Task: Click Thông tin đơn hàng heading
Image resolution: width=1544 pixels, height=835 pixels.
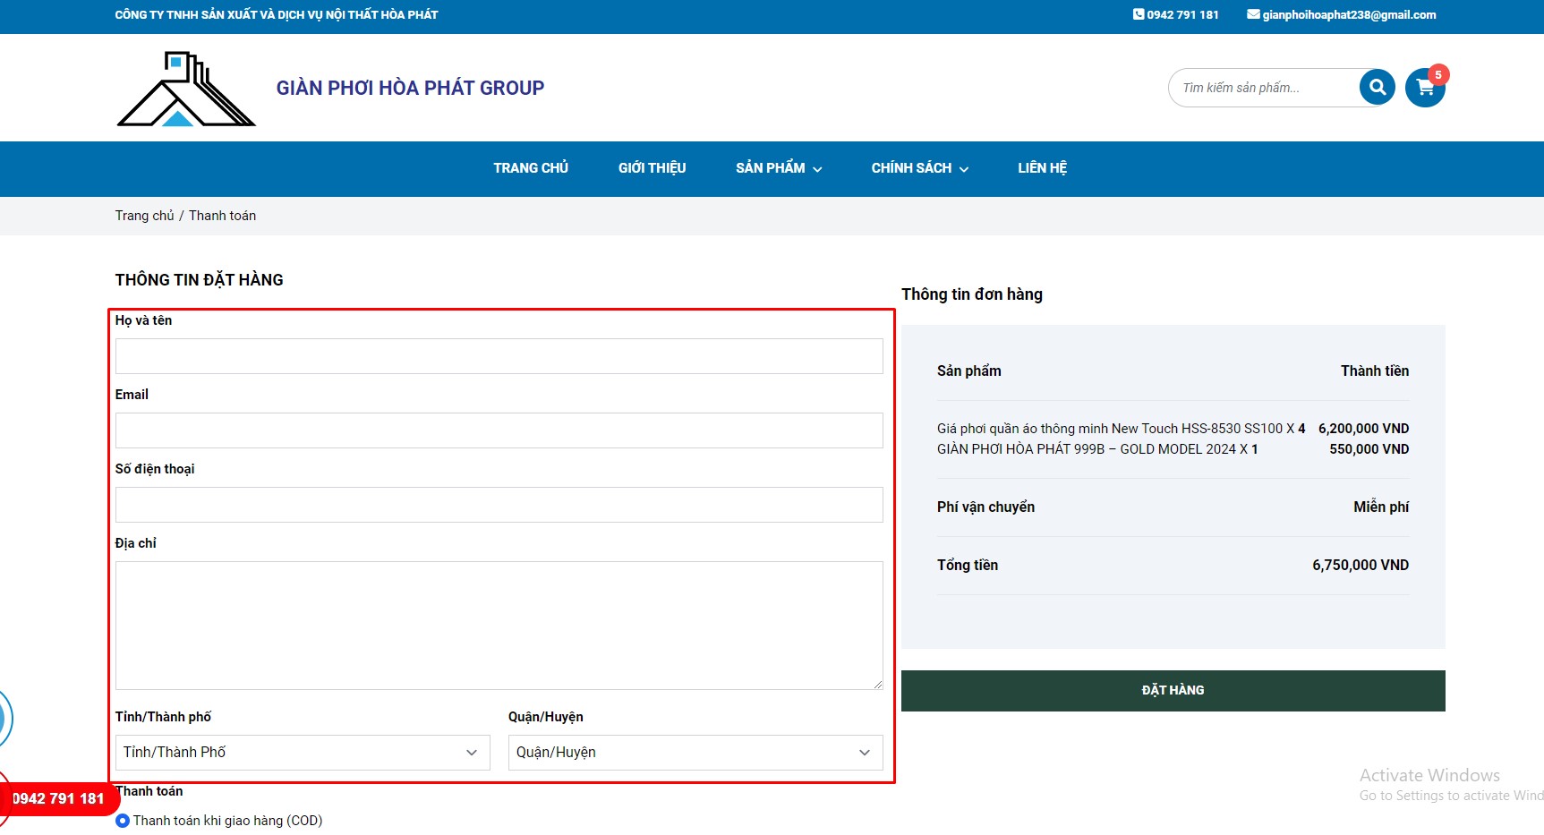Action: [972, 294]
